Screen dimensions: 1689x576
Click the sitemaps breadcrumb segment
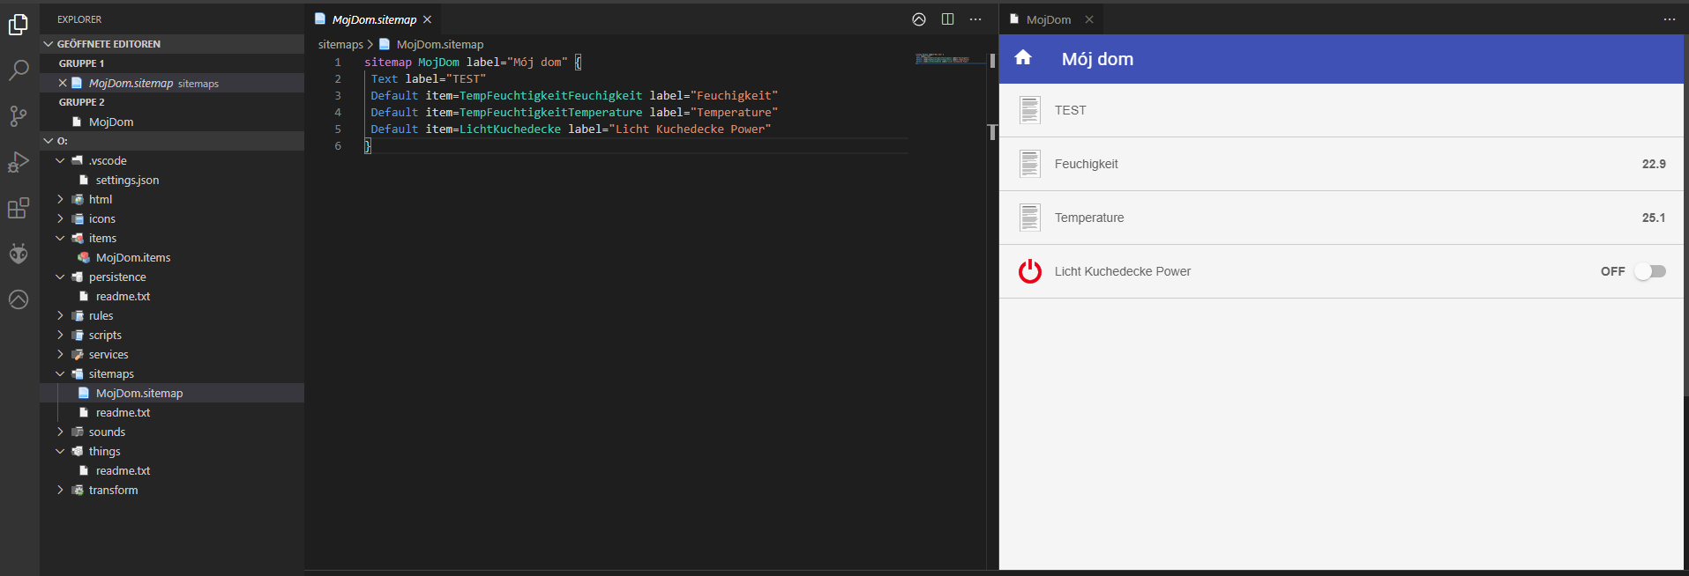tap(340, 44)
